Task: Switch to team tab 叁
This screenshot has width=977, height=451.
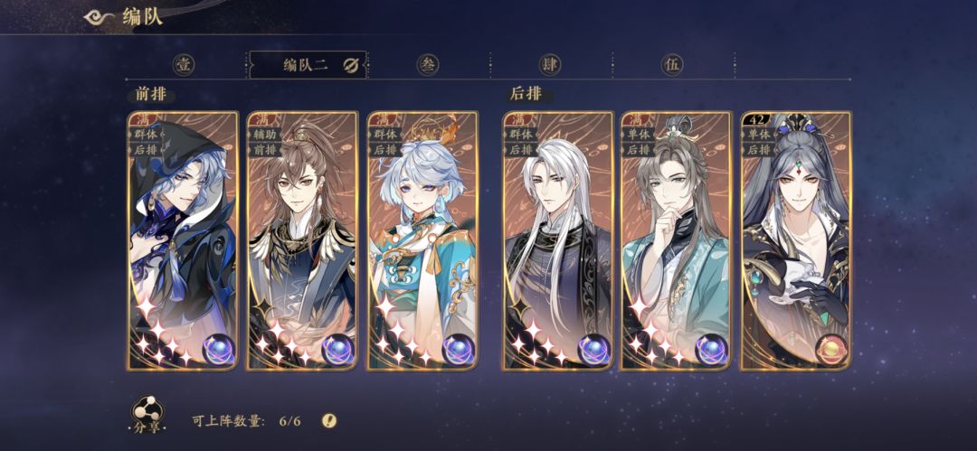Action: coord(427,65)
